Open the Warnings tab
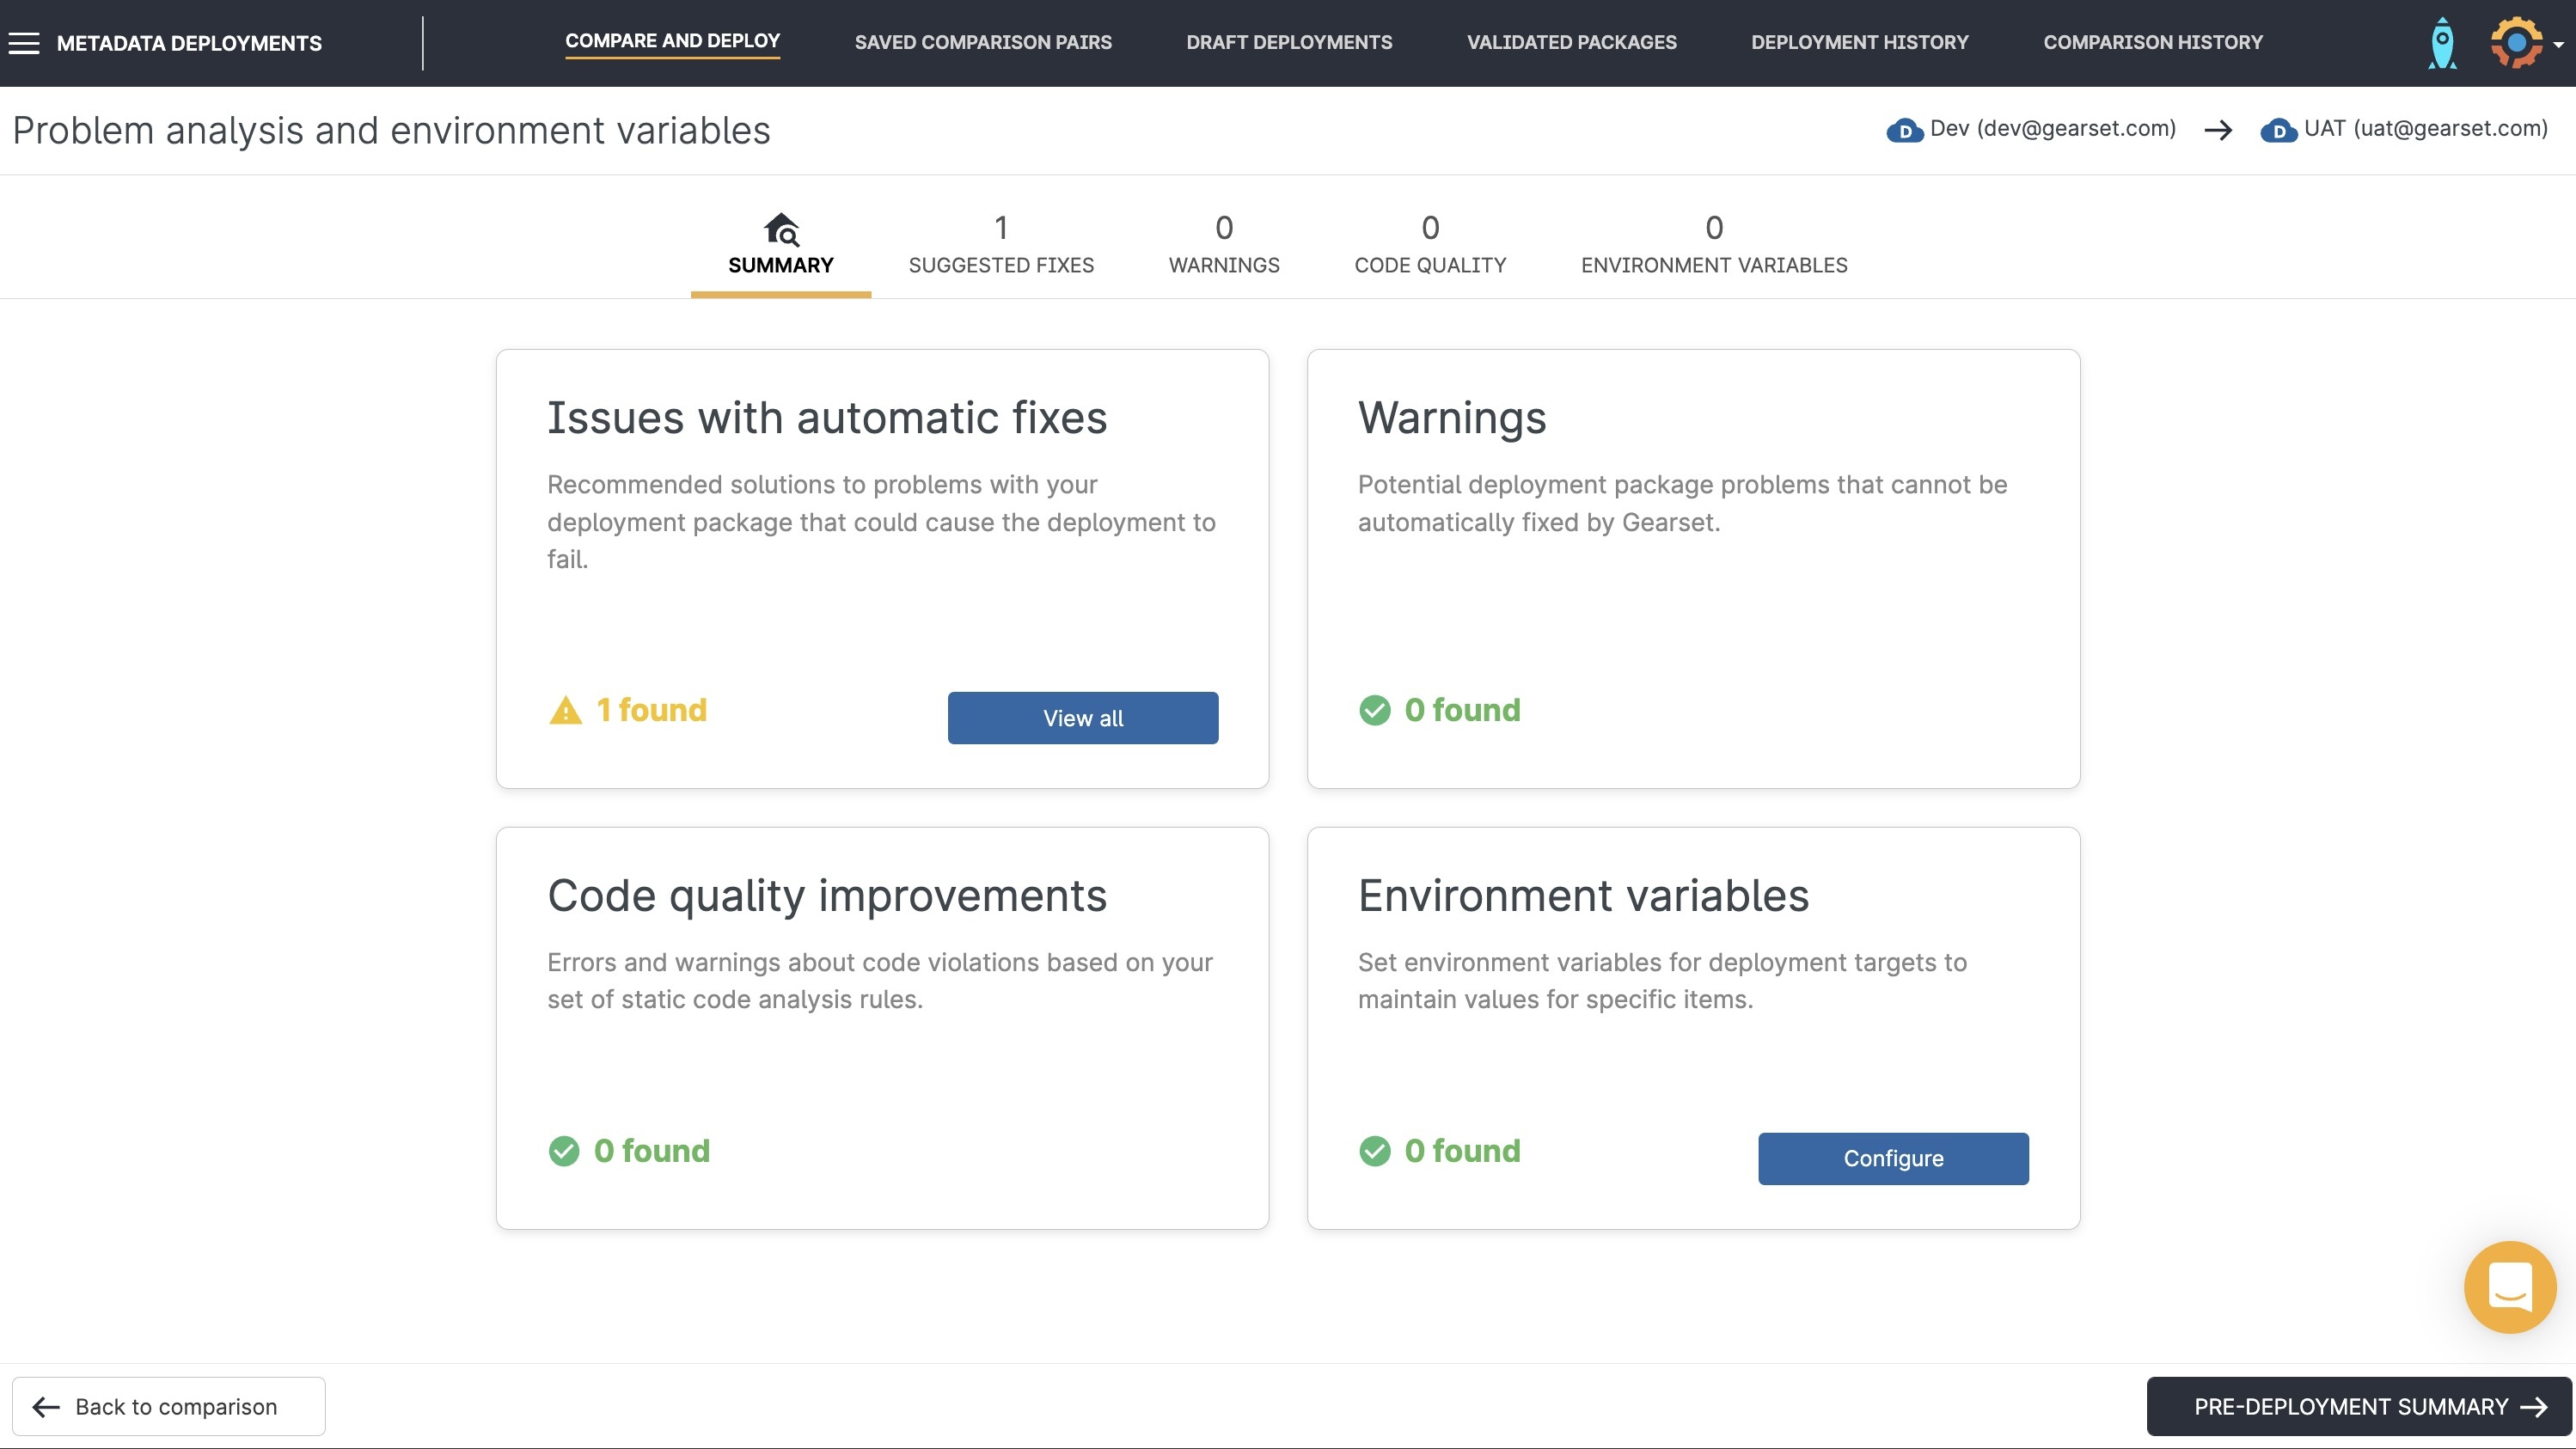Image resolution: width=2576 pixels, height=1449 pixels. point(1224,245)
